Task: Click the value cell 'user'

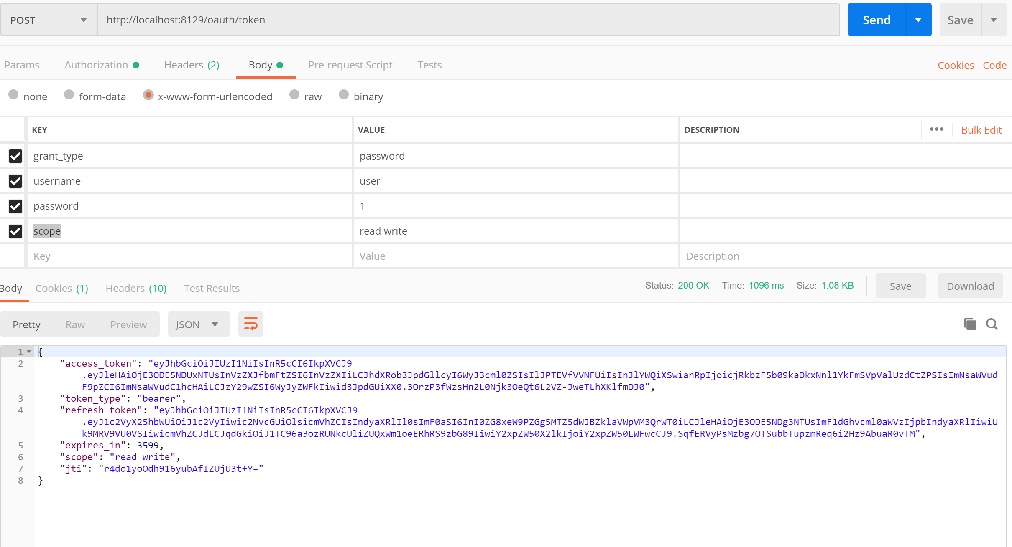Action: click(516, 181)
